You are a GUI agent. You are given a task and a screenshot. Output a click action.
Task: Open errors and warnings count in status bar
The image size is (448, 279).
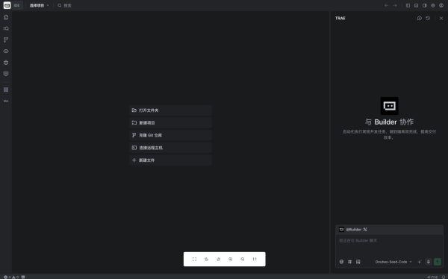11,277
